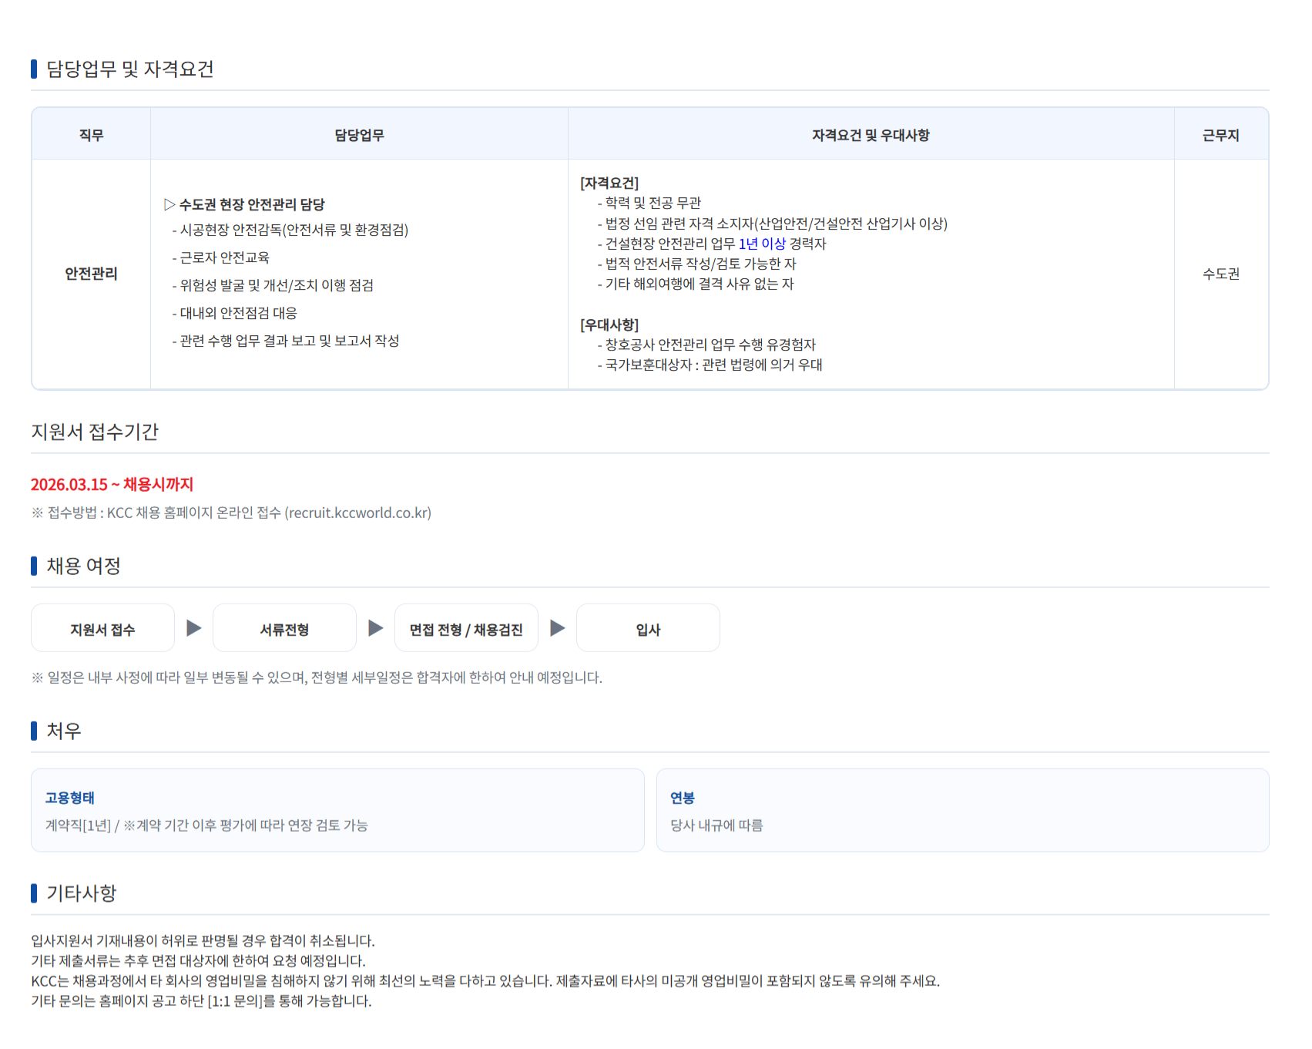The height and width of the screenshot is (1049, 1312).
Task: Click the arrow just before the 입사 step
Action: click(558, 628)
